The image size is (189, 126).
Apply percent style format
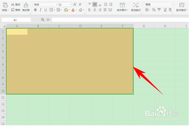154,10
